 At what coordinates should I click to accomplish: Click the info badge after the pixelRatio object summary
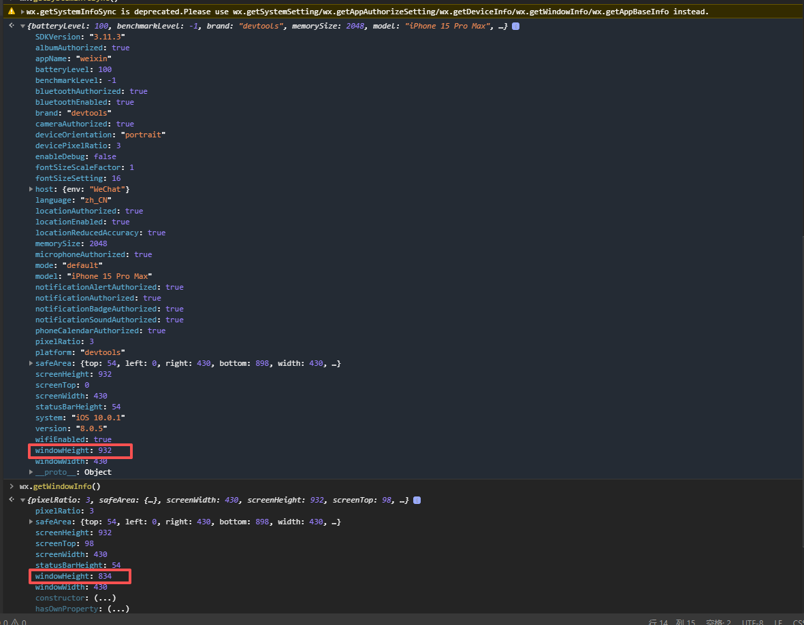point(417,500)
